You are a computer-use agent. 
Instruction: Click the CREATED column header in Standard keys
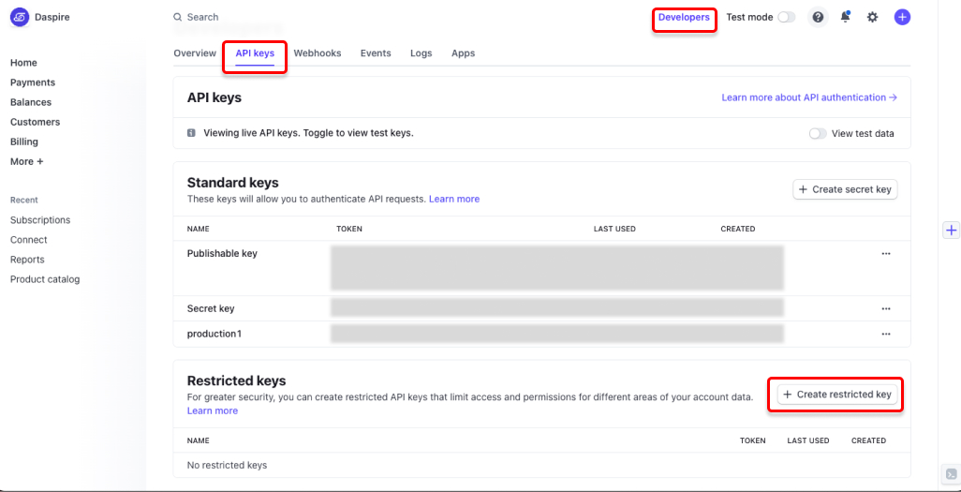[x=738, y=229]
